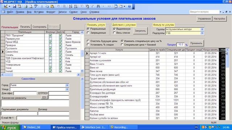Open the Настройки button
This screenshot has height=130, width=232.
point(219,19)
